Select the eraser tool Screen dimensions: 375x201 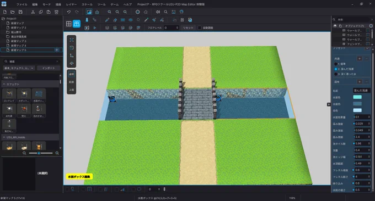tap(115, 20)
